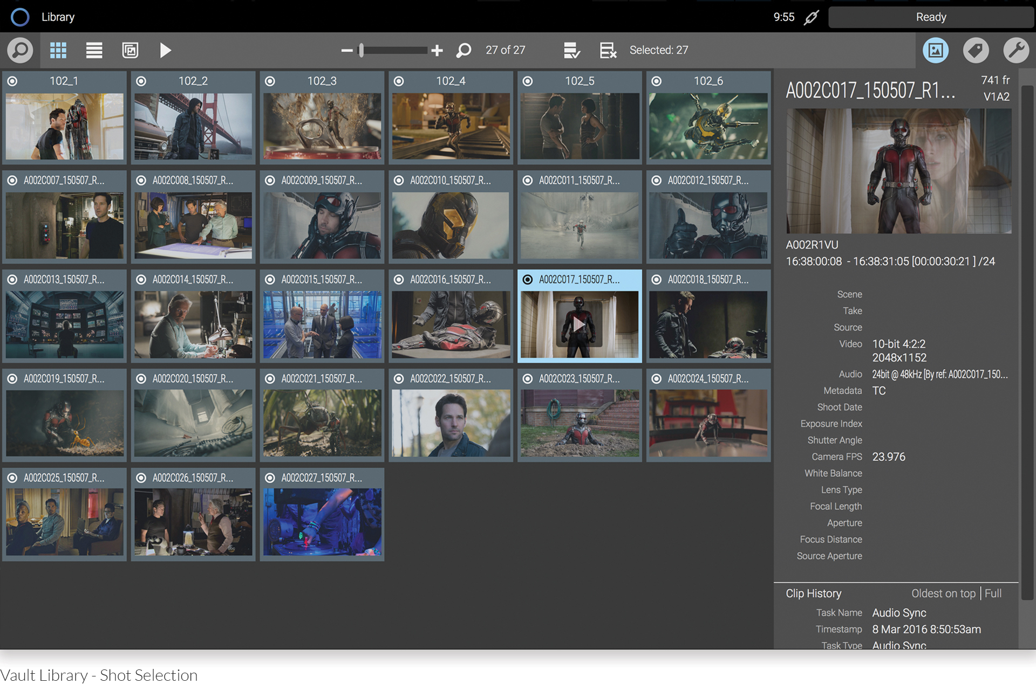Click the Video value '10-bit 4:2:2'
1036x684 pixels.
[x=899, y=344]
